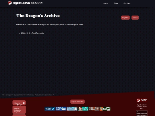Click the Squeaking Dragon site button in footer
Viewport: 155px width, 116px height.
click(142, 100)
